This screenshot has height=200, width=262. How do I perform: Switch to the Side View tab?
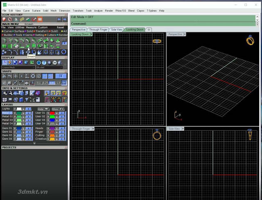point(117,29)
